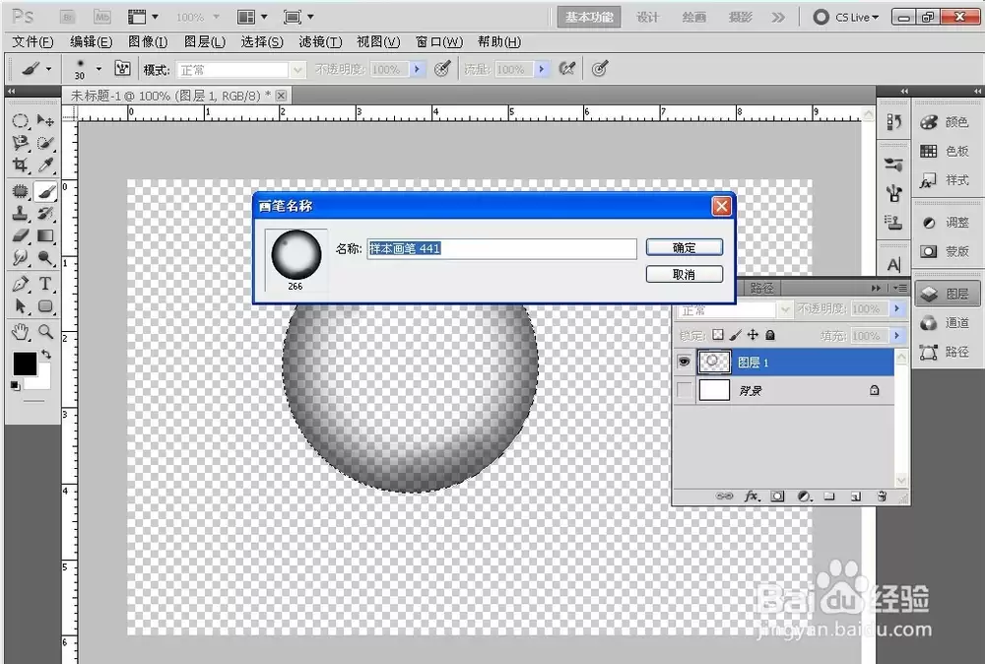Switch to the 路径 tab in layers panel
The width and height of the screenshot is (985, 664).
pyautogui.click(x=761, y=288)
